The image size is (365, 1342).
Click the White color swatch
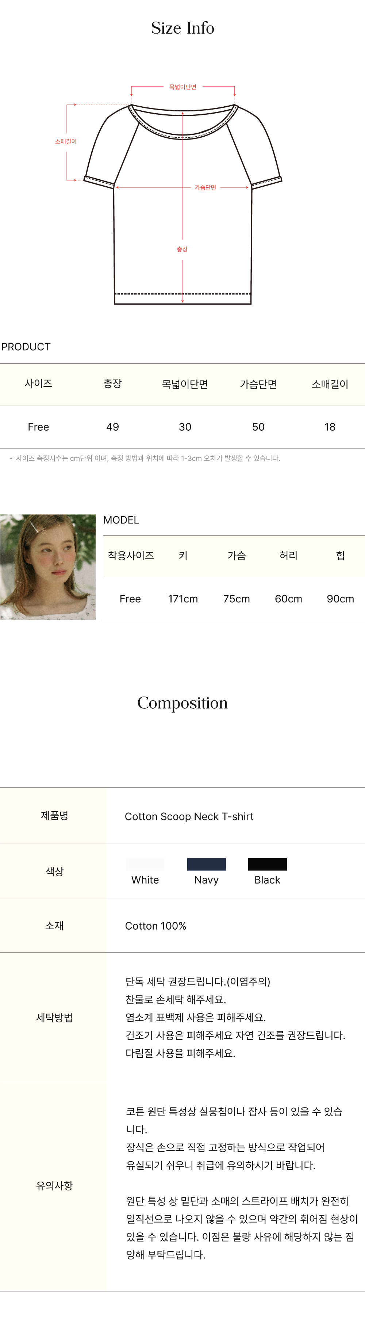(145, 864)
